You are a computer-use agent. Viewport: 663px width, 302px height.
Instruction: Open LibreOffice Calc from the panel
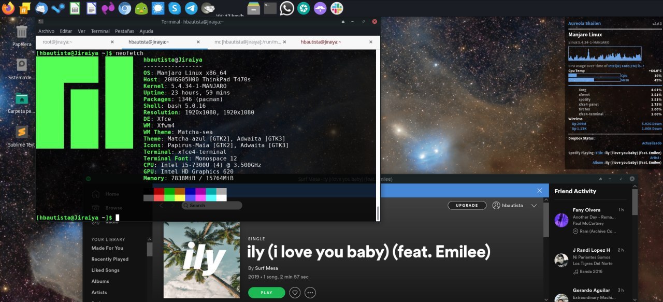click(x=75, y=8)
